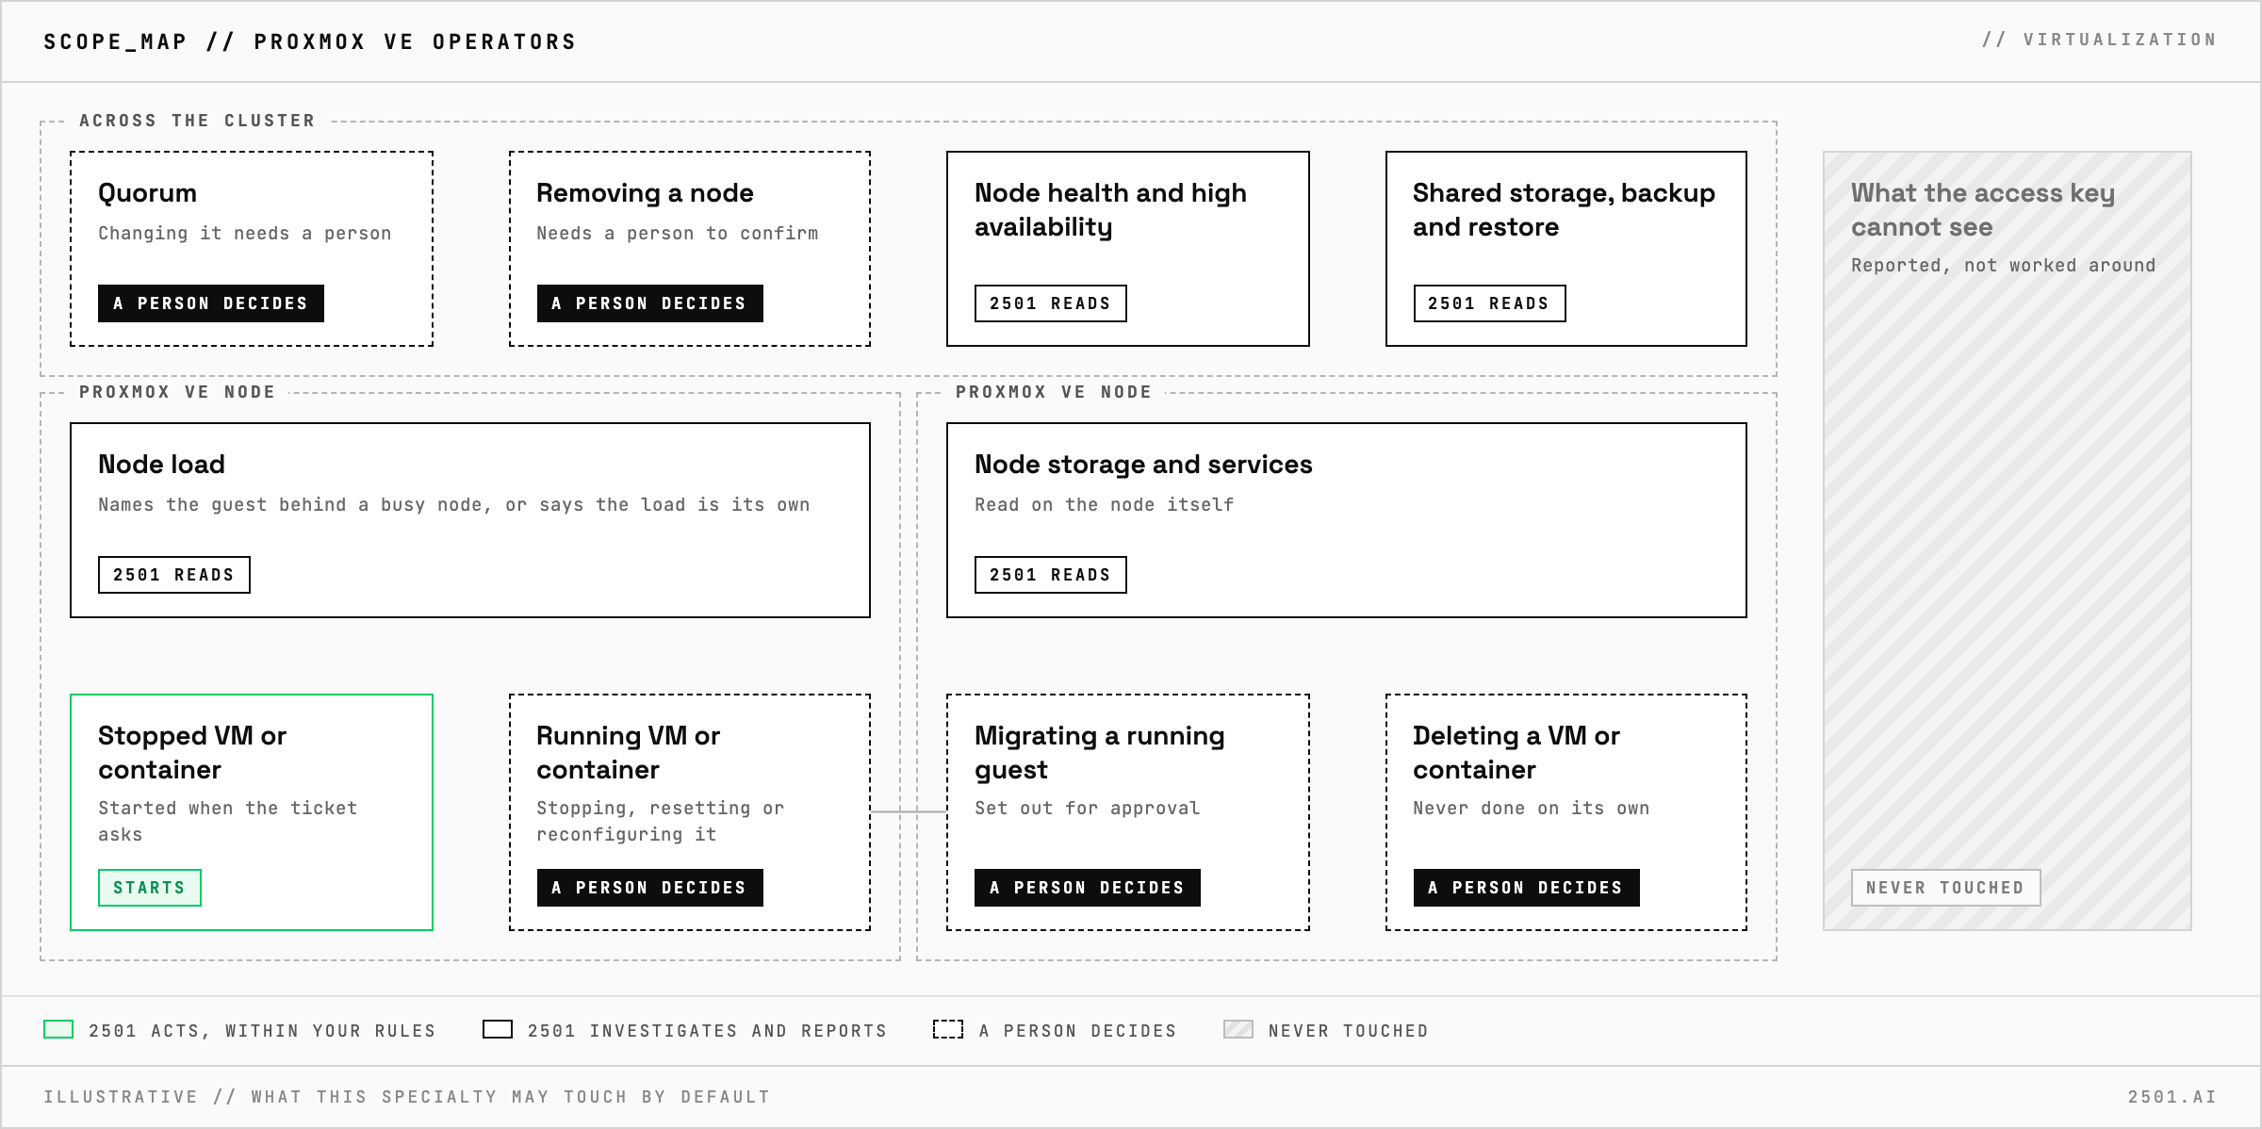Click PROXMOX VE NODE label above Node load
The width and height of the screenshot is (2262, 1129).
click(x=177, y=392)
